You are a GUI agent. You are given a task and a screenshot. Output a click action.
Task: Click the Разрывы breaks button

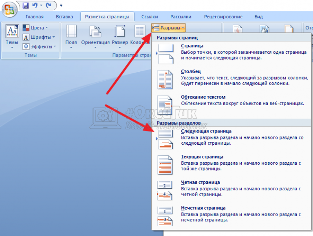click(x=168, y=28)
